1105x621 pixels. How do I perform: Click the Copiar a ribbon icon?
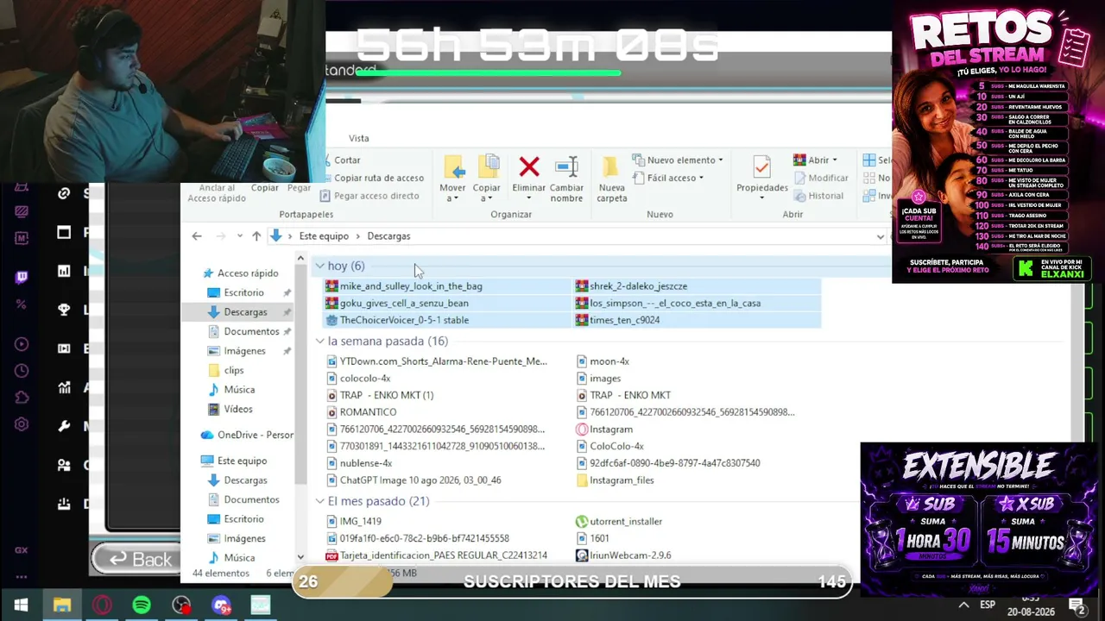pyautogui.click(x=487, y=179)
